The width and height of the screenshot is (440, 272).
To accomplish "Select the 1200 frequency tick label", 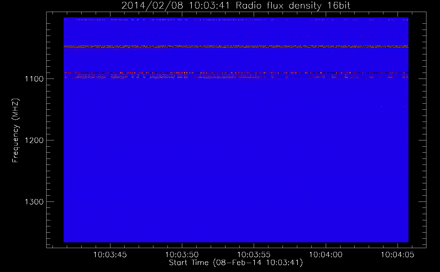I will [x=34, y=140].
